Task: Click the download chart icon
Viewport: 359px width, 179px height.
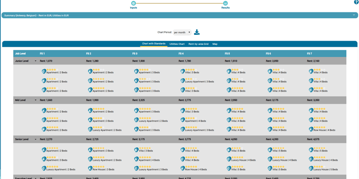Action: click(x=197, y=32)
